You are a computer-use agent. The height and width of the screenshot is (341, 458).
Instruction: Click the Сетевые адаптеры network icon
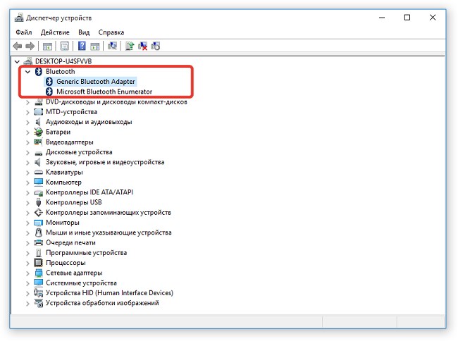click(x=39, y=273)
